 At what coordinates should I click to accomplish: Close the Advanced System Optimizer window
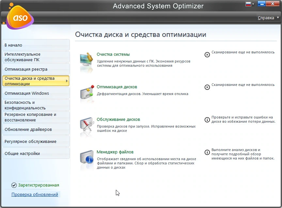pos(273,4)
